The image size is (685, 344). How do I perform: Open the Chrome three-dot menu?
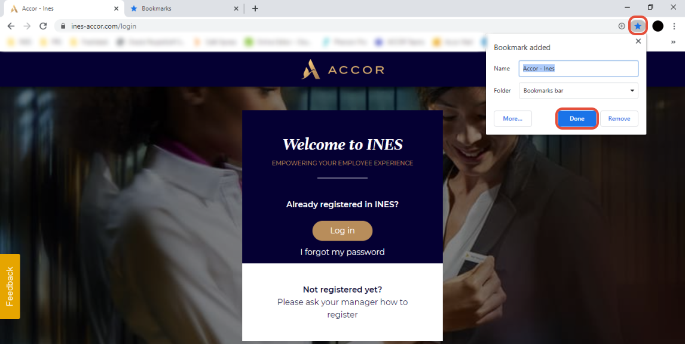pos(674,26)
